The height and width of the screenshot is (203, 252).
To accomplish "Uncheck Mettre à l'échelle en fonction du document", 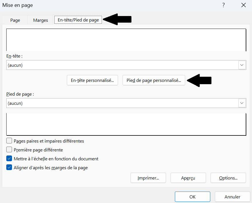I will [x=9, y=159].
